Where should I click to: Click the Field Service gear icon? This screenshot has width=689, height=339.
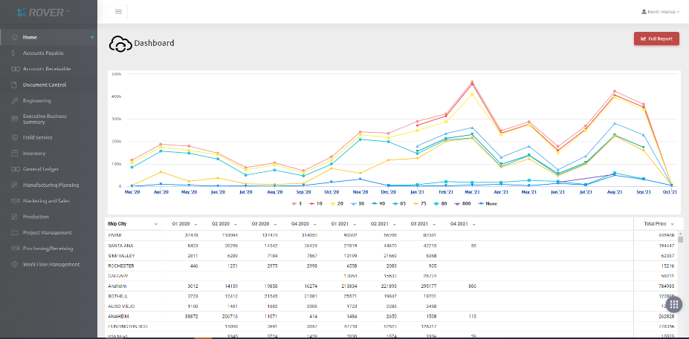pos(15,138)
